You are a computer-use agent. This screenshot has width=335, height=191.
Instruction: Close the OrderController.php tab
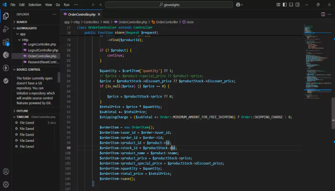[99, 14]
